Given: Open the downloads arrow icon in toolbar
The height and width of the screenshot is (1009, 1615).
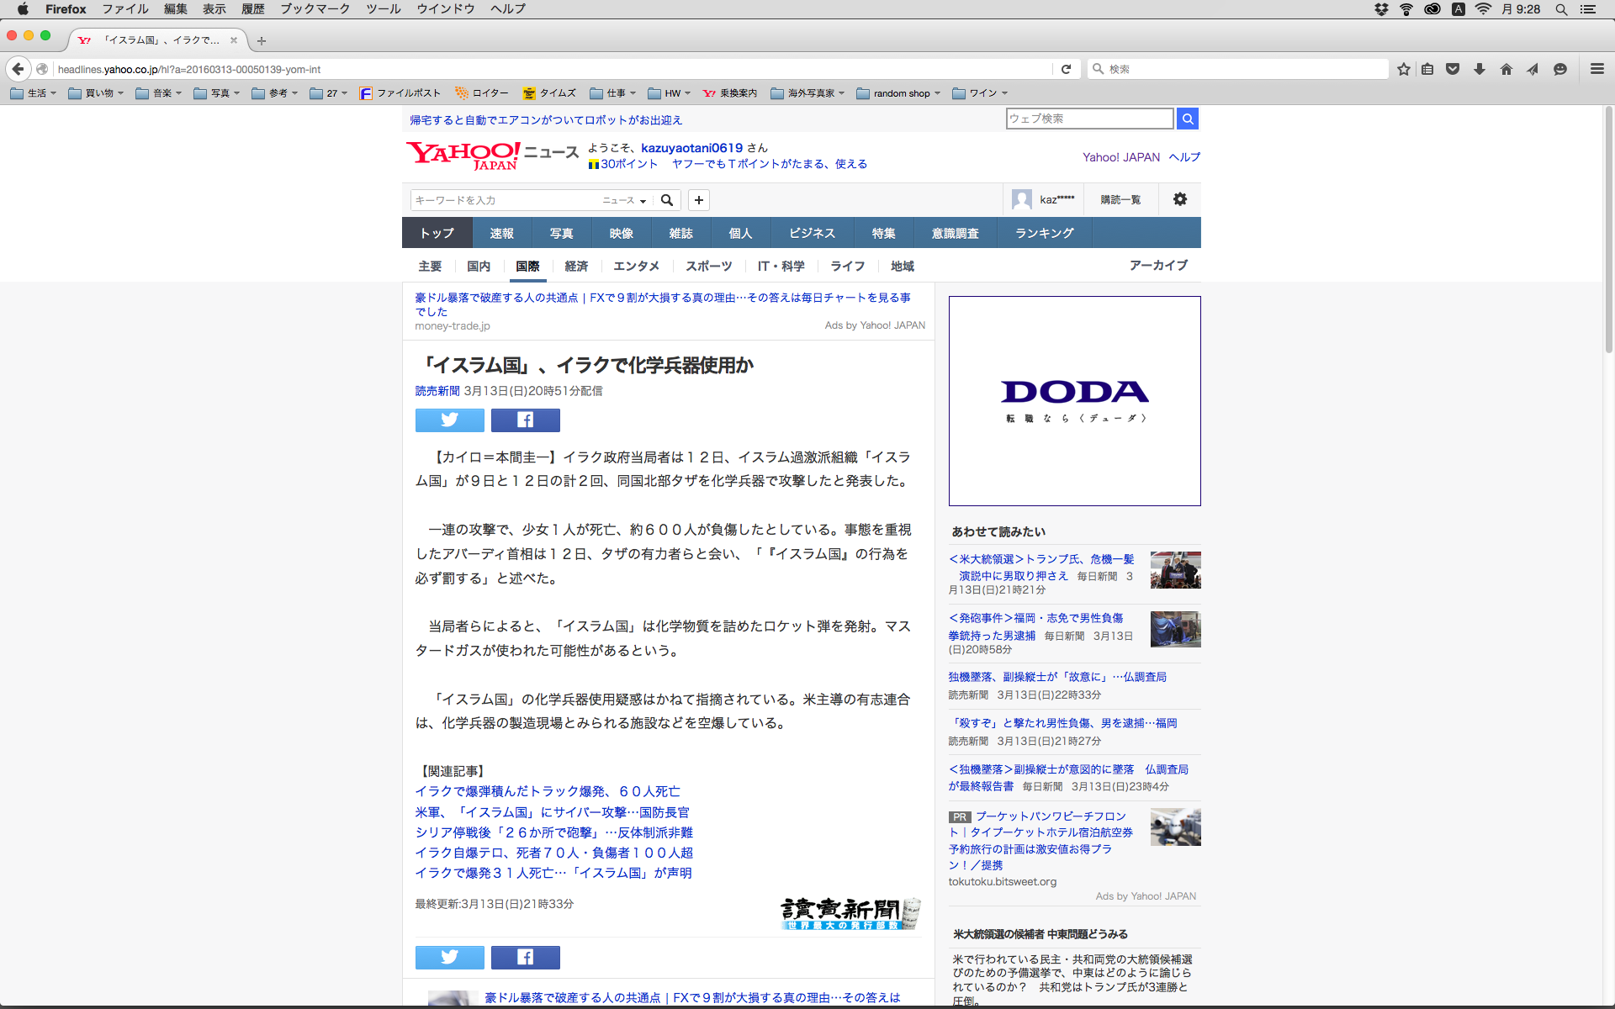Looking at the screenshot, I should [1479, 69].
